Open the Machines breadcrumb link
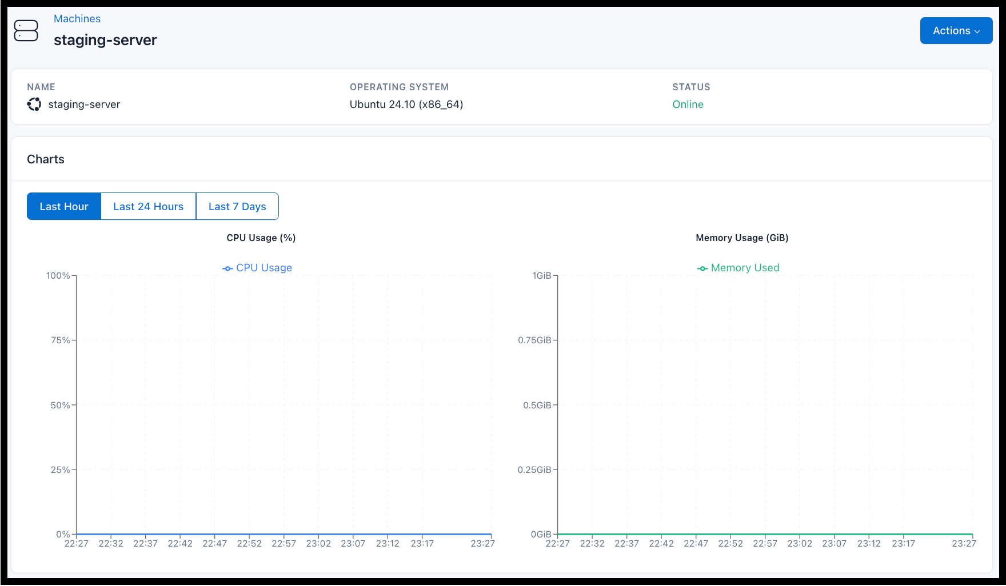Viewport: 1006px width, 586px height. [x=77, y=18]
